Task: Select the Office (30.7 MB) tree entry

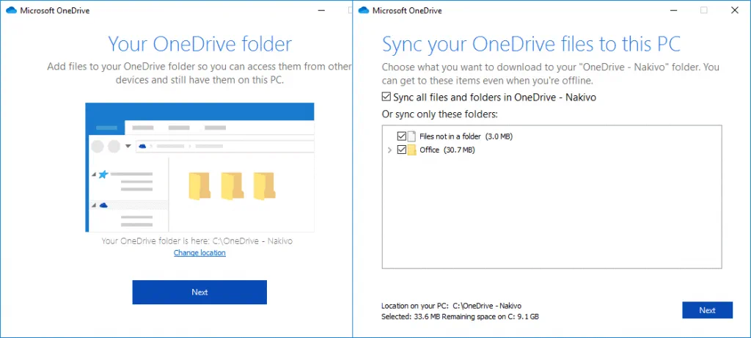Action: click(447, 150)
